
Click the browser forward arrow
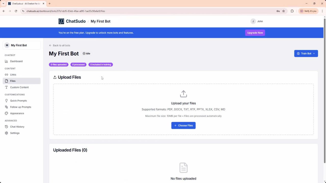pos(10,11)
